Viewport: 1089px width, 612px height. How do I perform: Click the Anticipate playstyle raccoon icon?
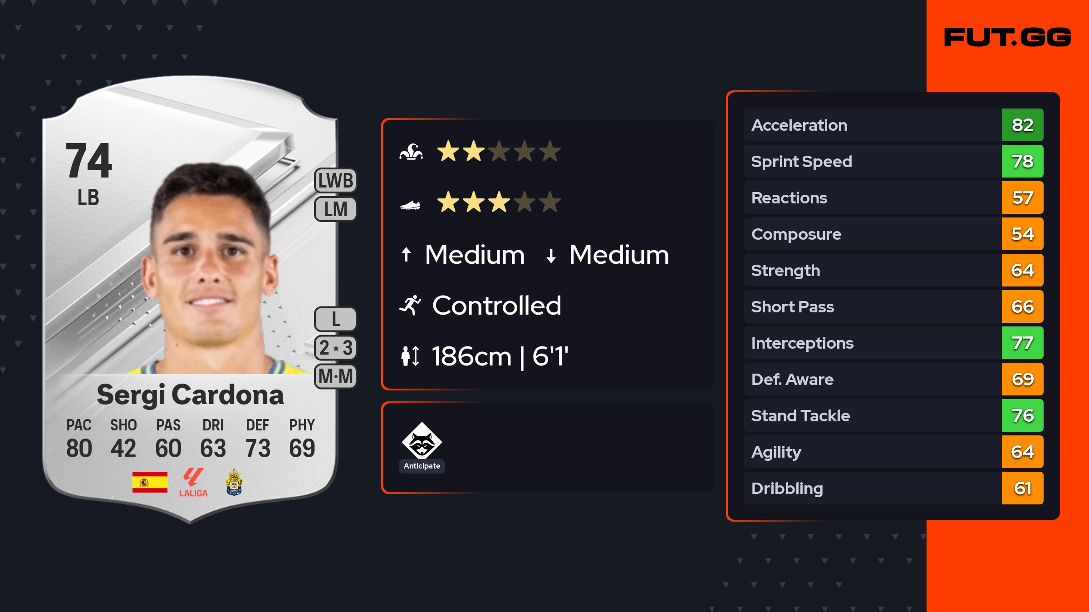(x=422, y=440)
